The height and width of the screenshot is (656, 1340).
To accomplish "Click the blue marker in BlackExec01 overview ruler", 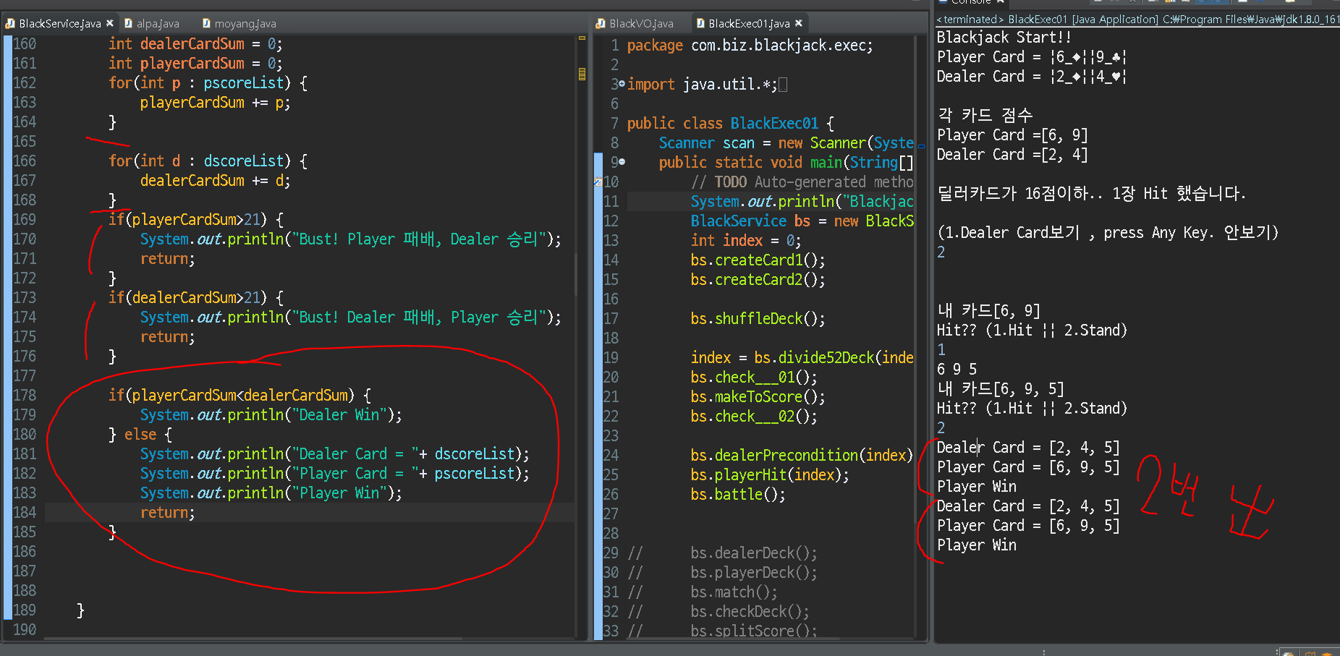I will click(921, 146).
